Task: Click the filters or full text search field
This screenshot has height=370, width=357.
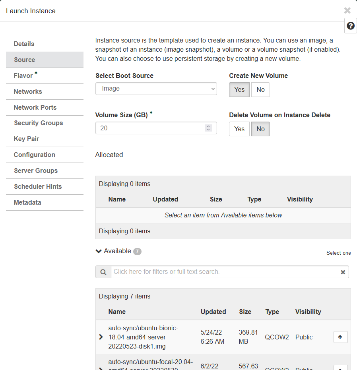Action: tap(225, 272)
